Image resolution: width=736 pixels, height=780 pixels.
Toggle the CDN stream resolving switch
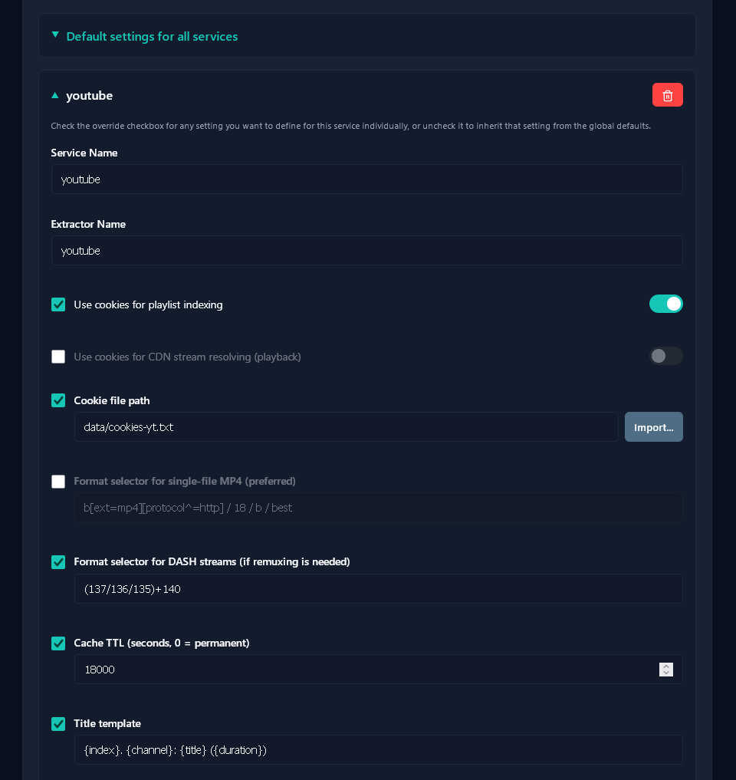point(666,356)
